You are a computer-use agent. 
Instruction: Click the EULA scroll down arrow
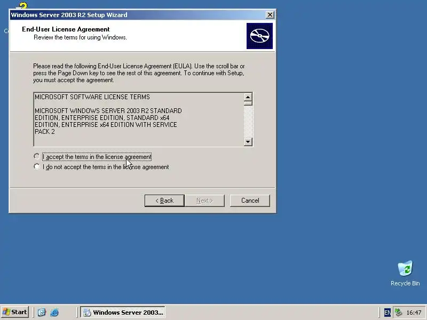248,141
